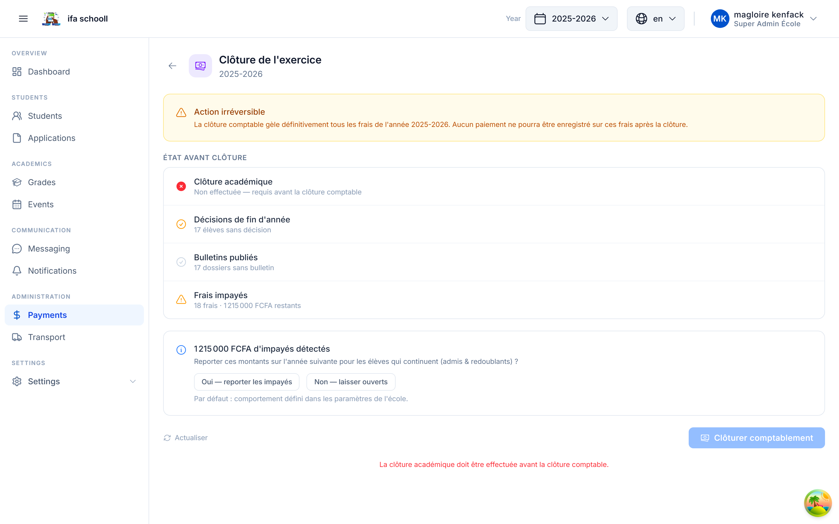Expand the Settings sidebar chevron
The image size is (839, 524).
click(133, 382)
